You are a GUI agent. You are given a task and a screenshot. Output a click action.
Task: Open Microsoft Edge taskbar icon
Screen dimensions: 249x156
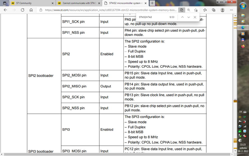[x=243, y=27]
